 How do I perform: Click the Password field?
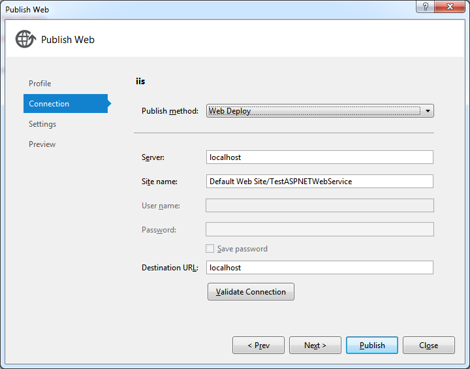319,229
